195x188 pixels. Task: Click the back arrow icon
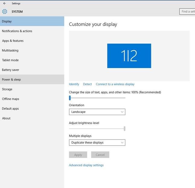pyautogui.click(x=5, y=3)
